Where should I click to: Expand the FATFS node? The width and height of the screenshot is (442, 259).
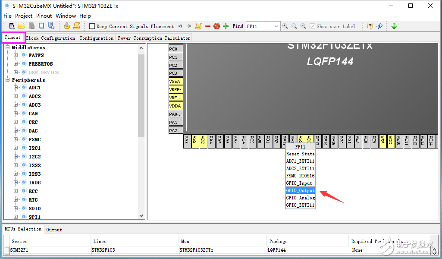coord(16,55)
